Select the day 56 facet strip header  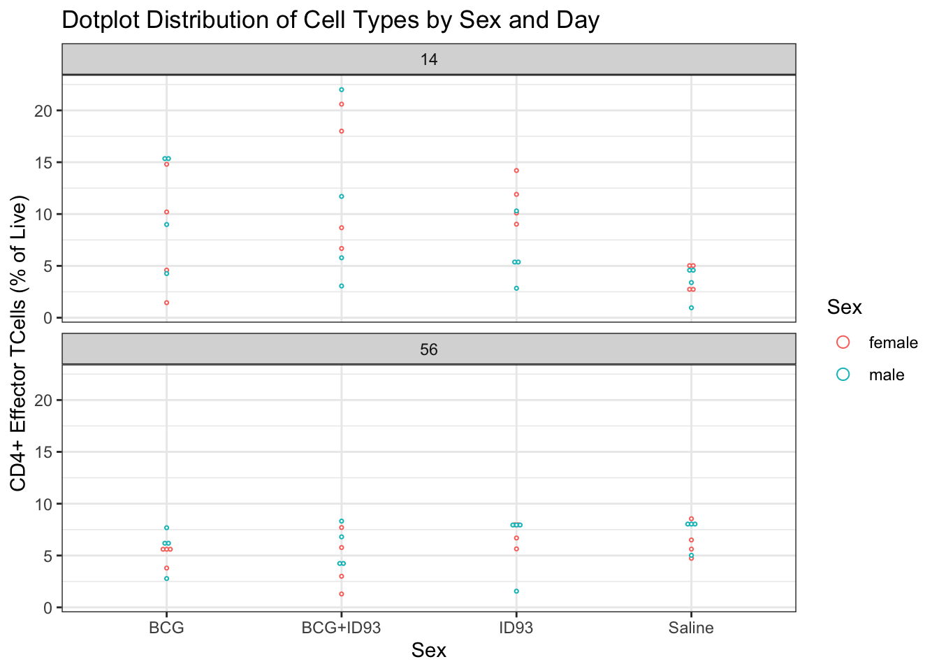(429, 349)
